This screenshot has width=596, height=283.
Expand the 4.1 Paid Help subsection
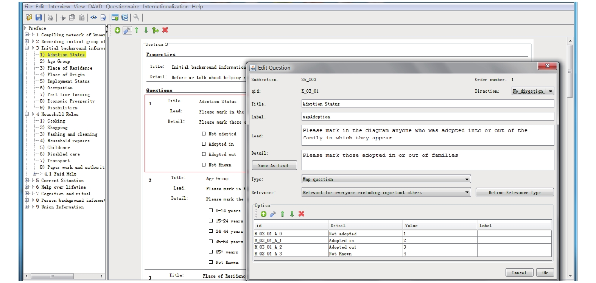pyautogui.click(x=35, y=174)
